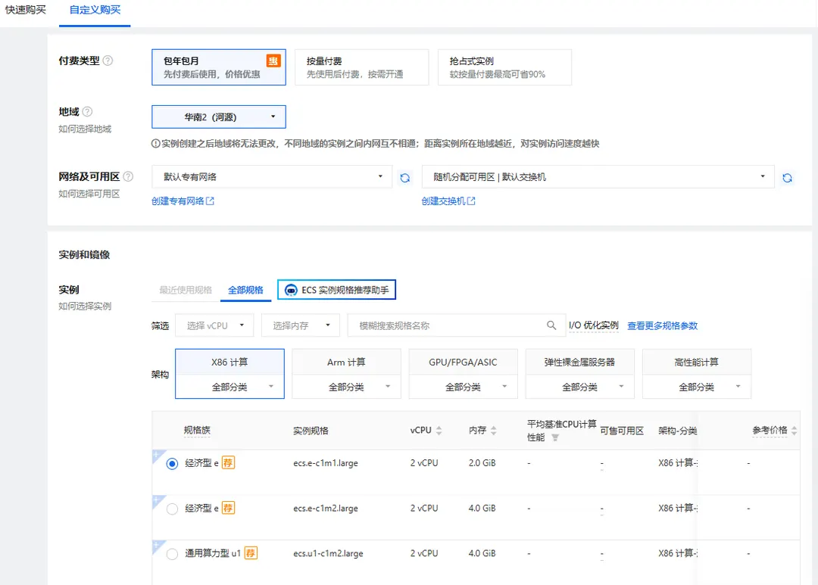This screenshot has height=585, width=818.
Task: Open the 创建专有网络 link
Action: [x=178, y=201]
